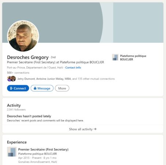Click the Connect button
This screenshot has width=166, height=165.
18,88
